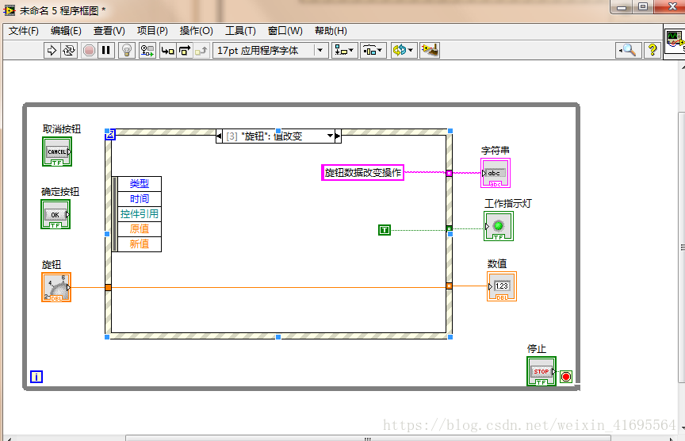Click the Clean Up Diagram icon
The width and height of the screenshot is (685, 441).
430,50
